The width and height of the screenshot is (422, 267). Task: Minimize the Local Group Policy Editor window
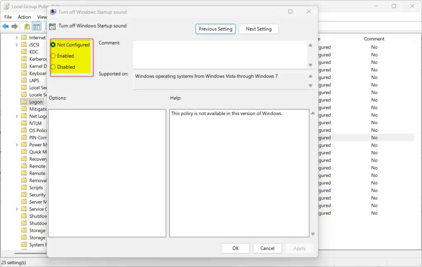click(x=376, y=6)
